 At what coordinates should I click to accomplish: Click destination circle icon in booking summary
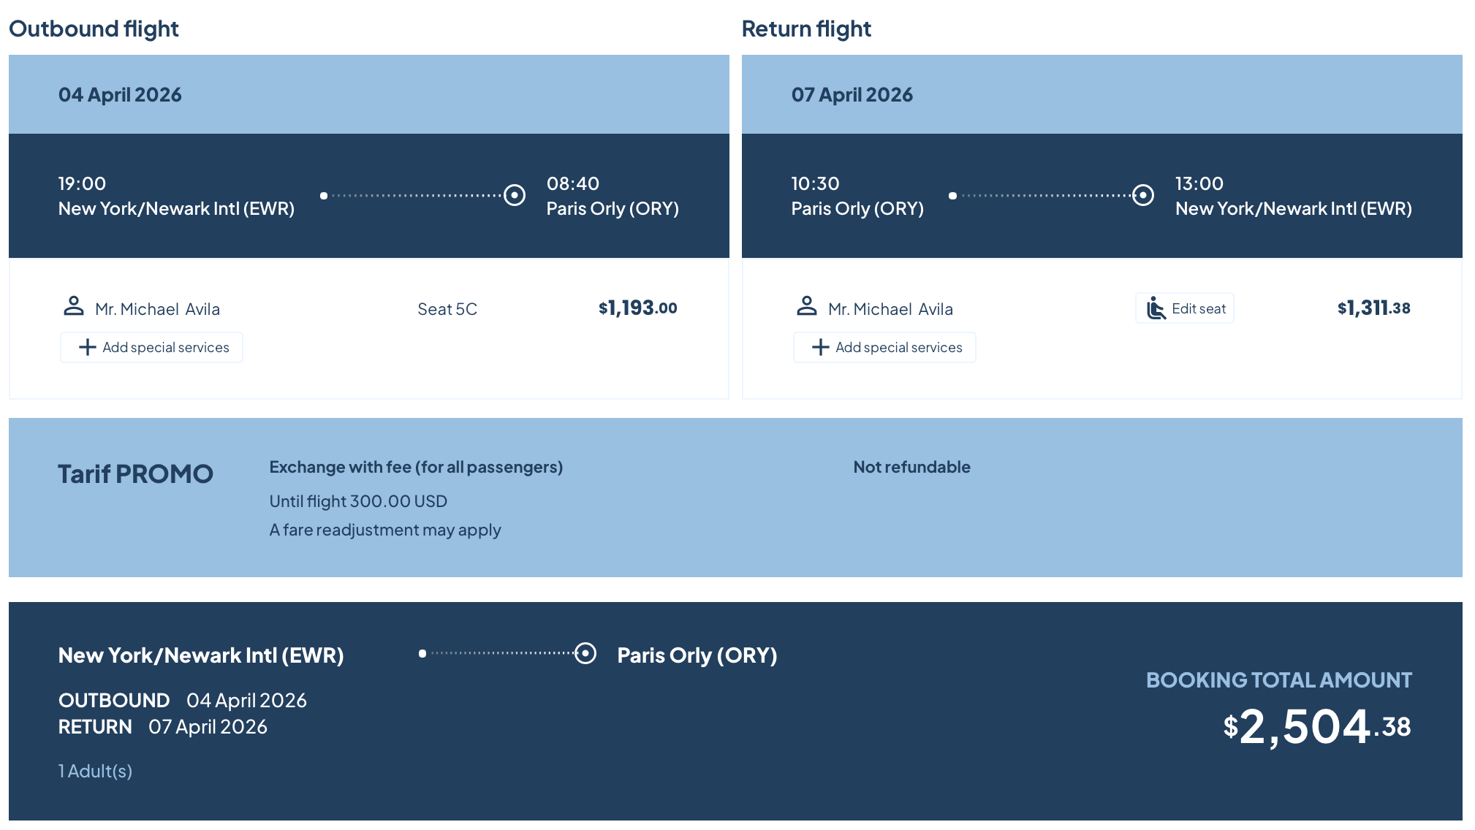click(585, 653)
